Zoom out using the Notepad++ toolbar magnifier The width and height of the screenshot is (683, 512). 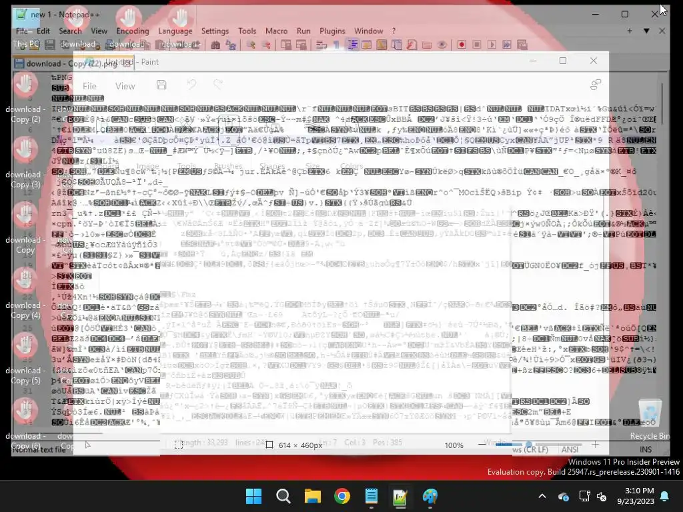[x=265, y=45]
